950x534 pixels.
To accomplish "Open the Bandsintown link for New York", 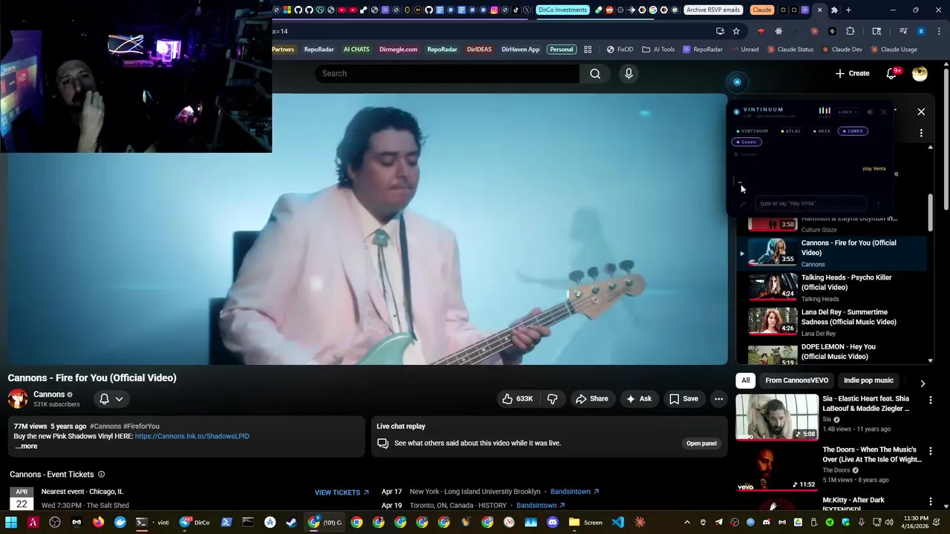I will pyautogui.click(x=574, y=492).
